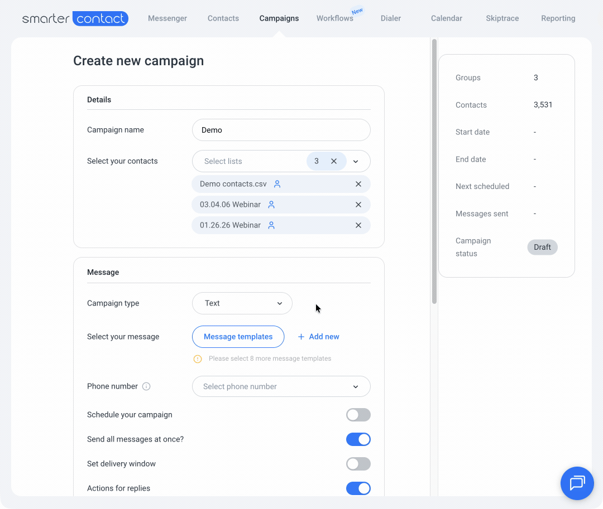
Task: Click the Smarter Contact logo
Action: click(75, 18)
